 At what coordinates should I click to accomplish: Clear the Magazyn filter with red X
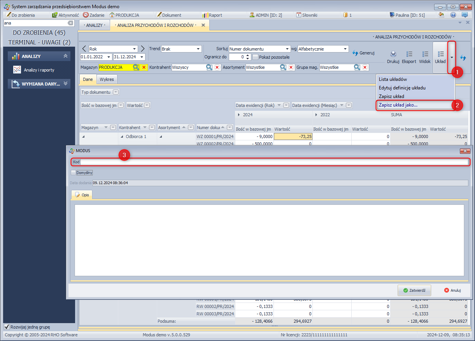pyautogui.click(x=144, y=67)
